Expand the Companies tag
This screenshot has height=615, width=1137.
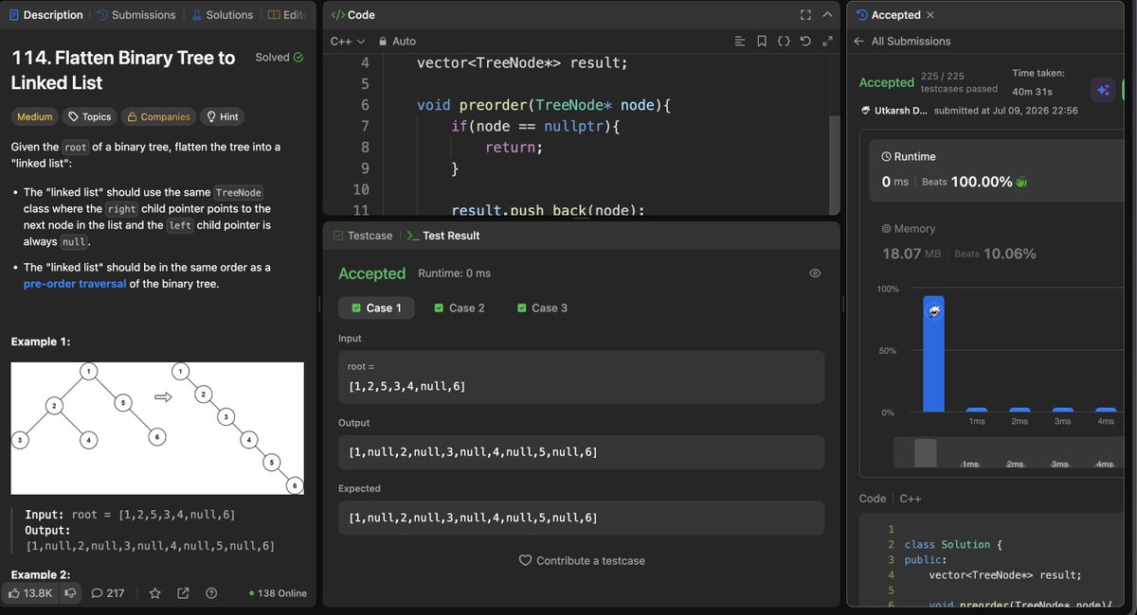pos(158,117)
